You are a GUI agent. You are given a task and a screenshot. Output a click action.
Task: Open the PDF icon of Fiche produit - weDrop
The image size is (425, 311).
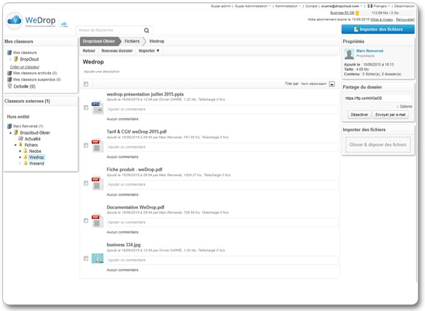[x=97, y=183]
